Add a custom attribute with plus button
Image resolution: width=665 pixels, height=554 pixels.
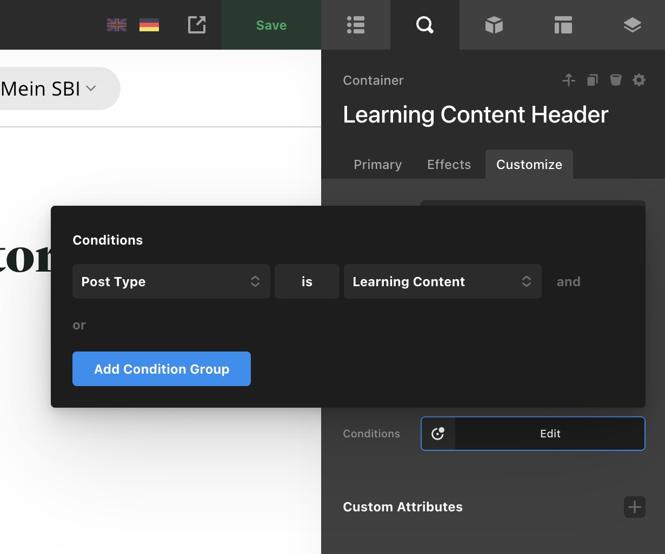pos(634,507)
